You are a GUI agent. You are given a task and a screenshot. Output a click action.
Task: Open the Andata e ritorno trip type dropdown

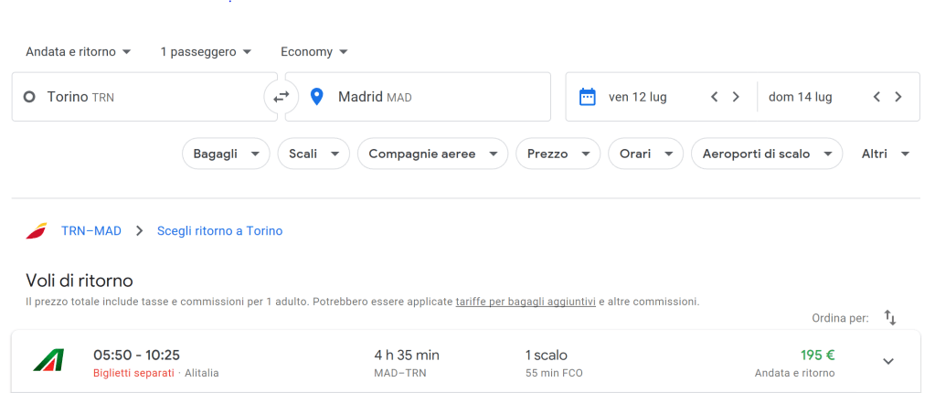[x=79, y=52]
